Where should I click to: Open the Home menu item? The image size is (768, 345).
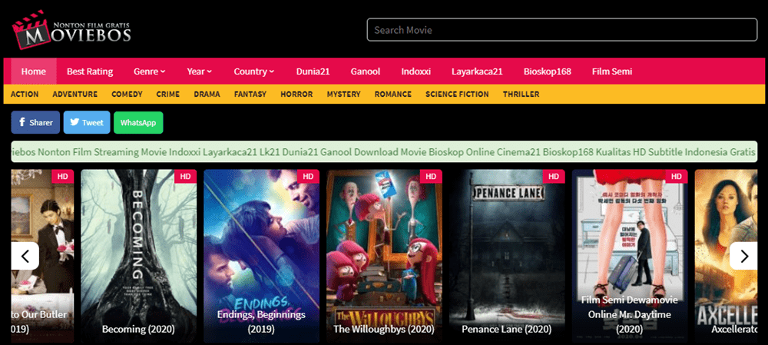coord(34,71)
